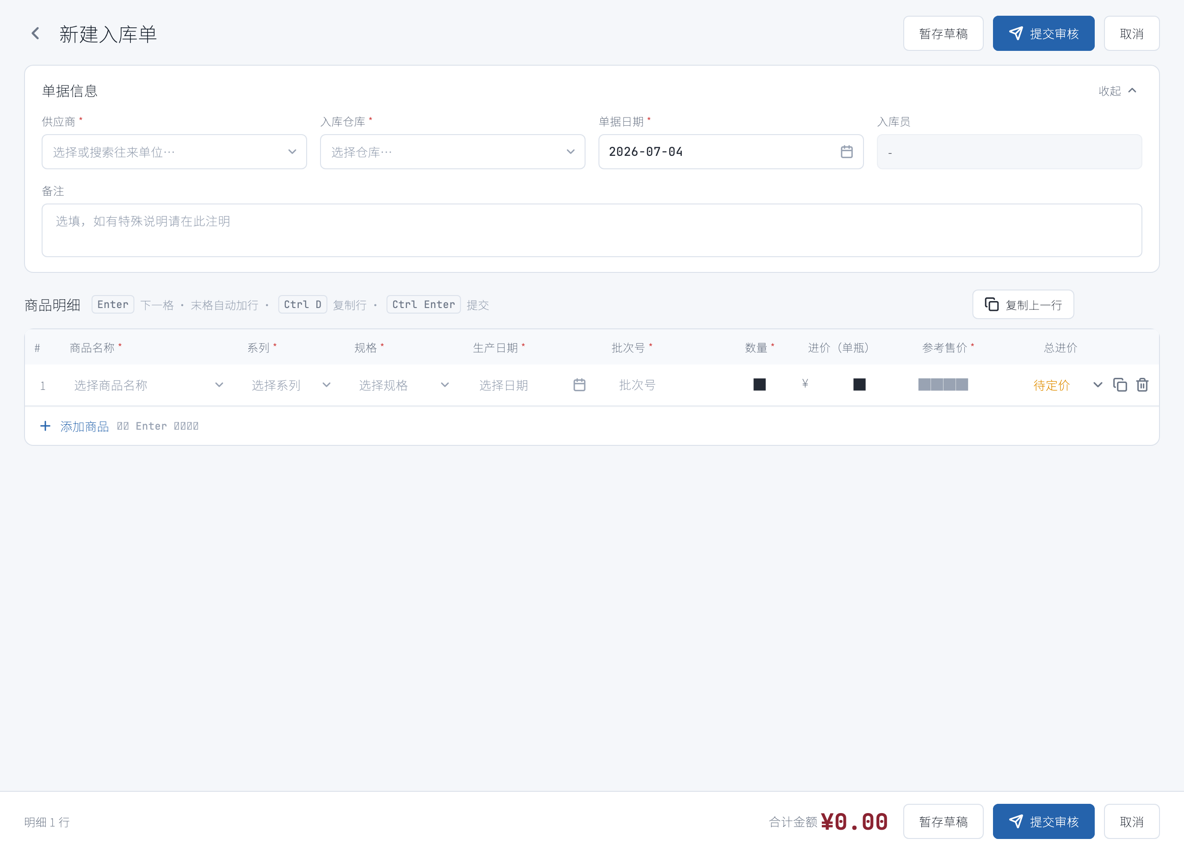
Task: Click the bottom 暂存草稿 button
Action: [943, 821]
